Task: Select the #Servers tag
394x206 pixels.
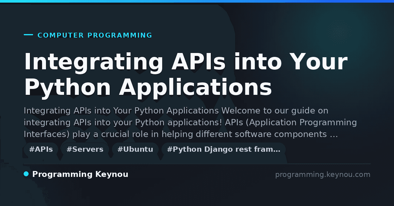Action: pyautogui.click(x=85, y=149)
